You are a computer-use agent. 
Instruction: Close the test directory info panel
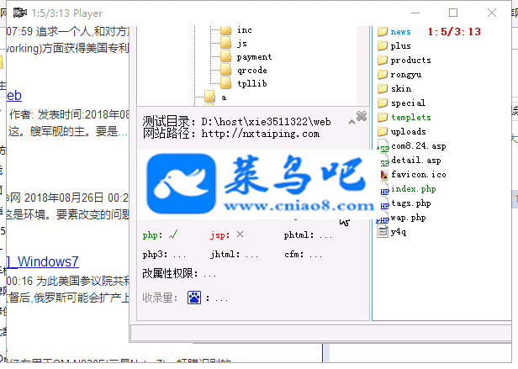click(362, 116)
